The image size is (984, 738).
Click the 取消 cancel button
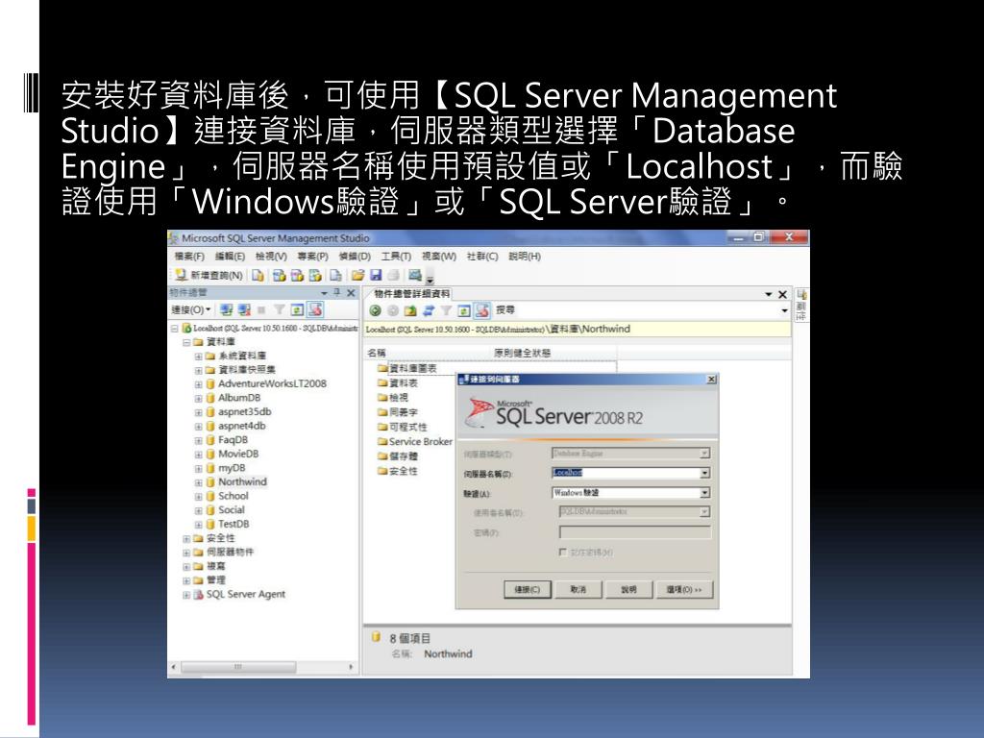(x=578, y=589)
